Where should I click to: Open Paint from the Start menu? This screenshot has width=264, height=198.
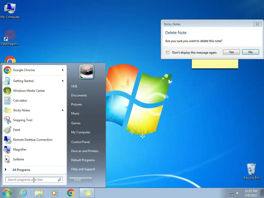click(x=35, y=130)
